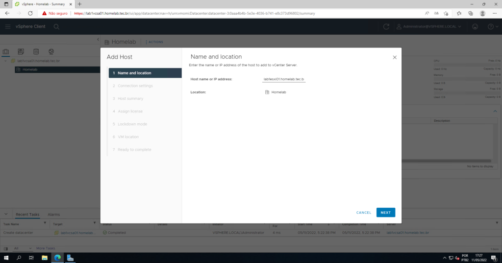Open the help question mark menu

pos(493,26)
